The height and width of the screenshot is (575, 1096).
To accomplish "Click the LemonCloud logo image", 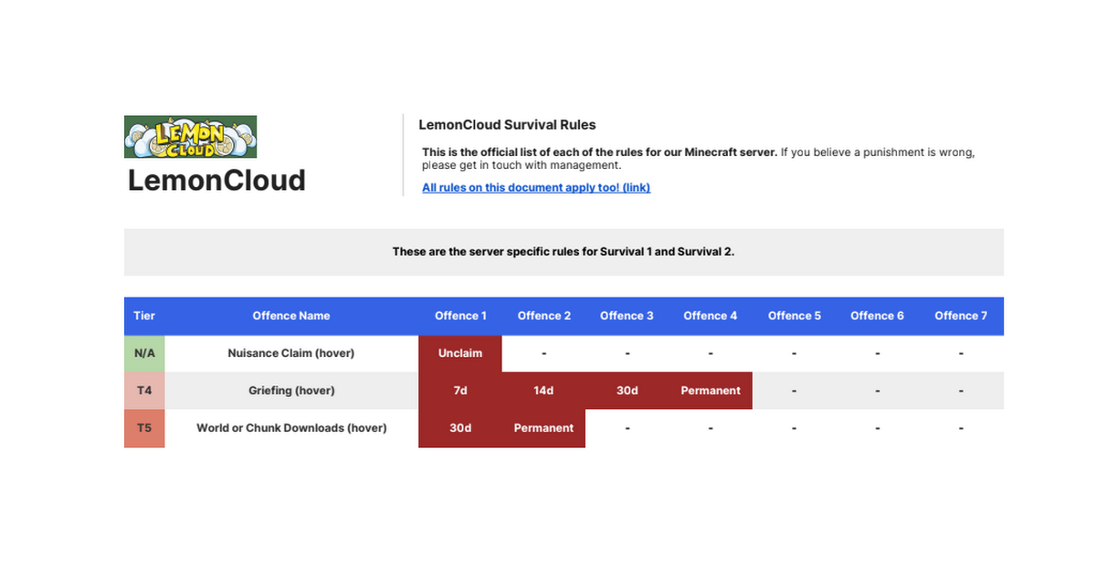I will (x=190, y=137).
